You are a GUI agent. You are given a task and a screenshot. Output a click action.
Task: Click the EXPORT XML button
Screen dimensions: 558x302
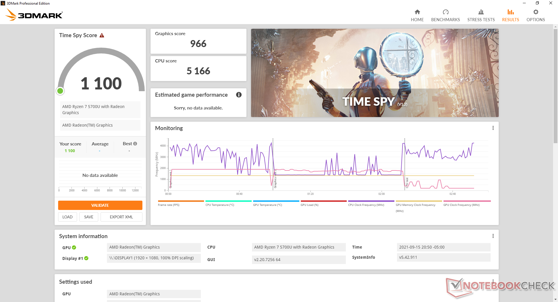[x=121, y=217]
